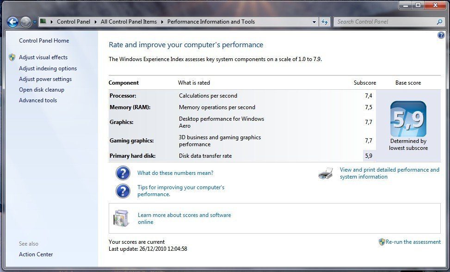Open Adjust power settings
Viewport: 450px width, 272px height.
point(45,79)
